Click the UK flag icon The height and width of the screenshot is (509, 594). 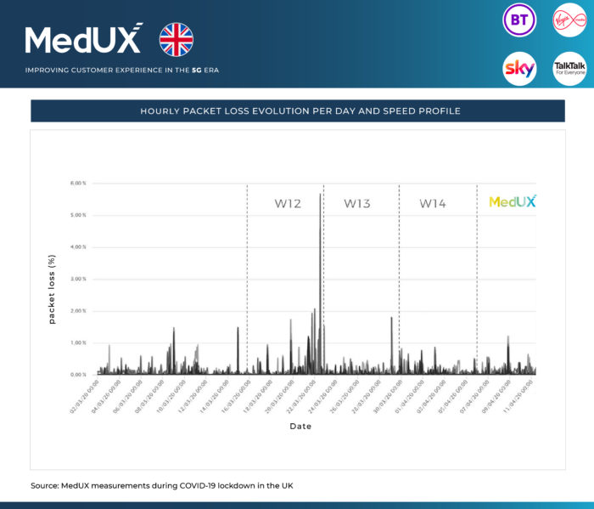click(x=177, y=39)
